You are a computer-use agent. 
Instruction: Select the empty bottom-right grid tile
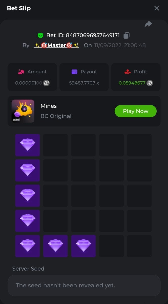coord(139,246)
